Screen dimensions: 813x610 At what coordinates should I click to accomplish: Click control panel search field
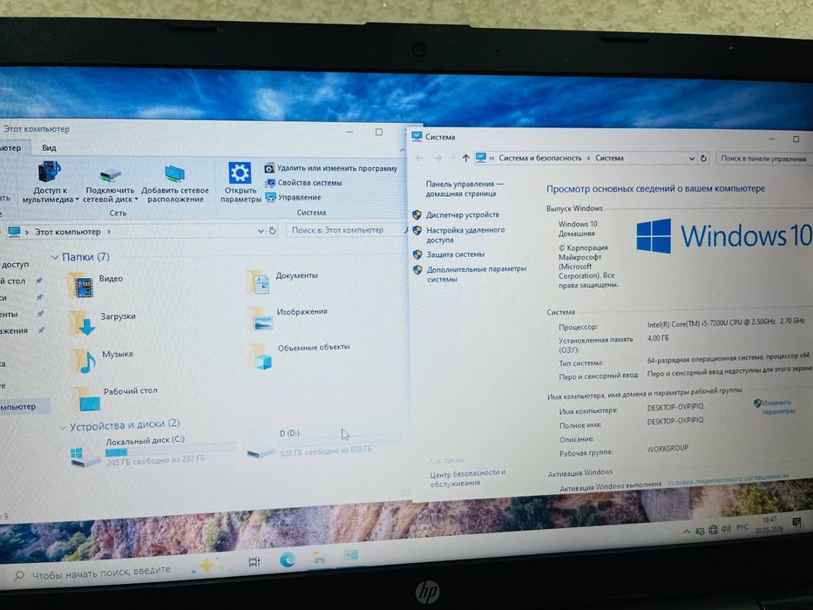763,159
